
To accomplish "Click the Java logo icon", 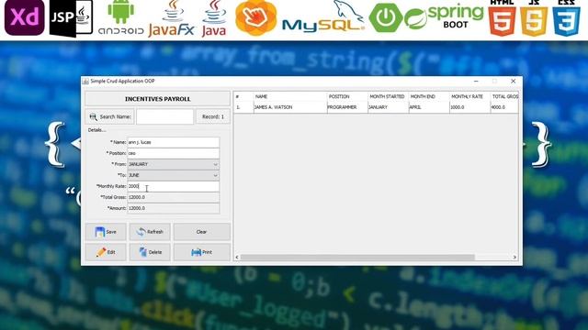I will tap(214, 18).
